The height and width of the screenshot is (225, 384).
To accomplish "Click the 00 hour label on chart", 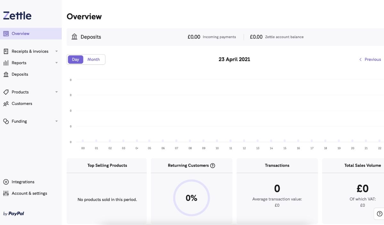I will (x=83, y=148).
